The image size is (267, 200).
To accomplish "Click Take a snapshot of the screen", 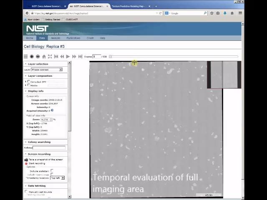I will [x=46, y=160].
